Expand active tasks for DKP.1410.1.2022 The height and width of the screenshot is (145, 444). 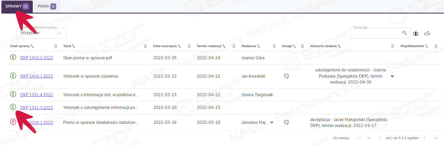click(x=392, y=76)
